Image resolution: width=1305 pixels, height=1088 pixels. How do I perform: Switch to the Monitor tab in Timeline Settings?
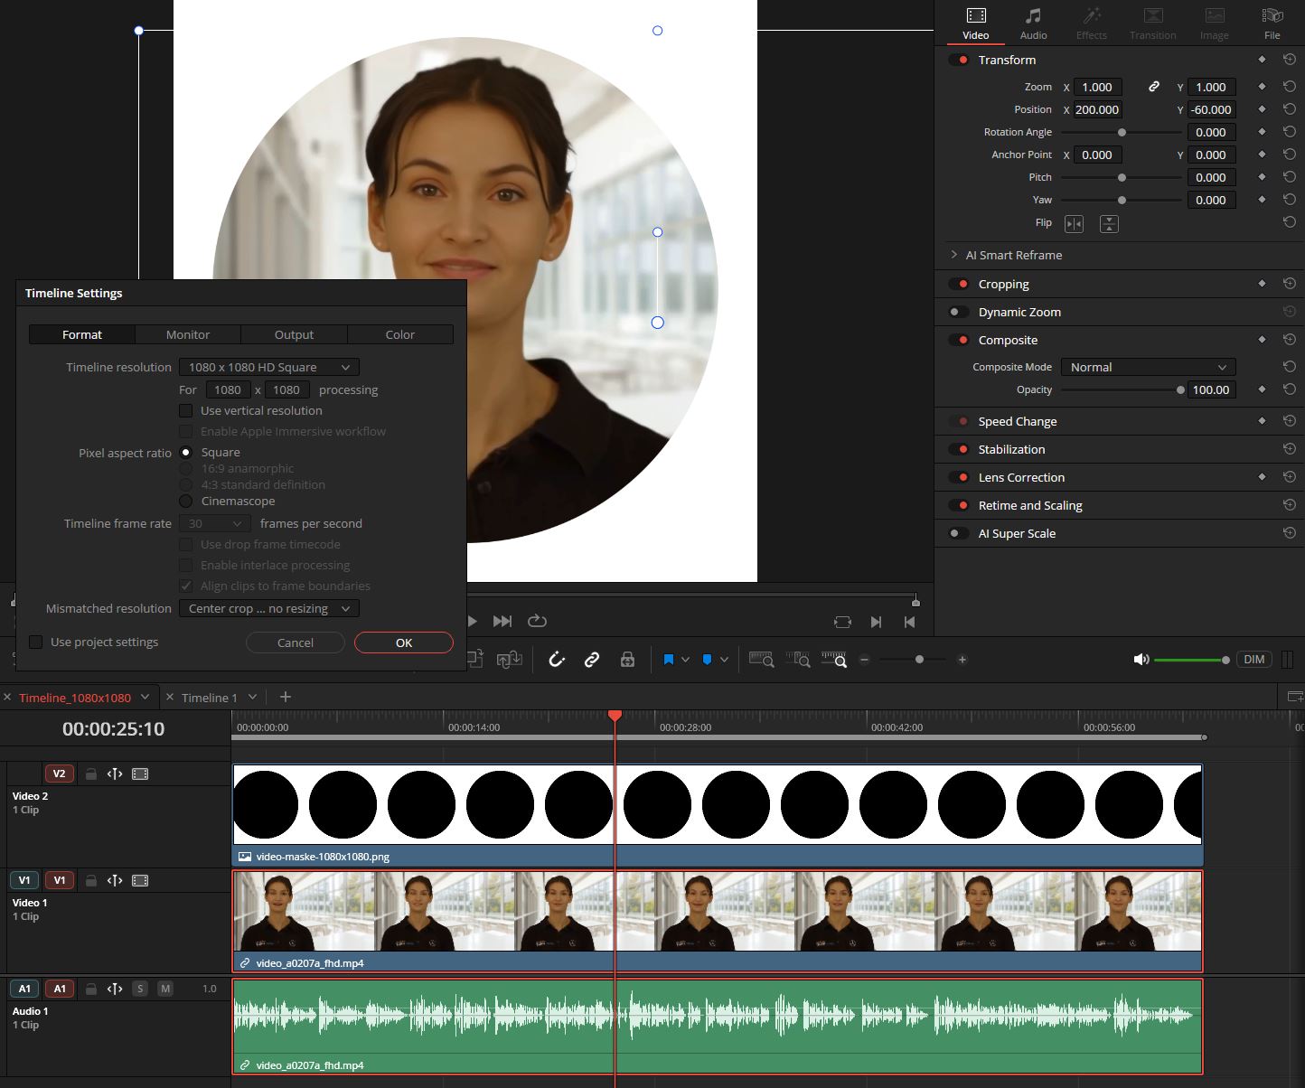(187, 334)
